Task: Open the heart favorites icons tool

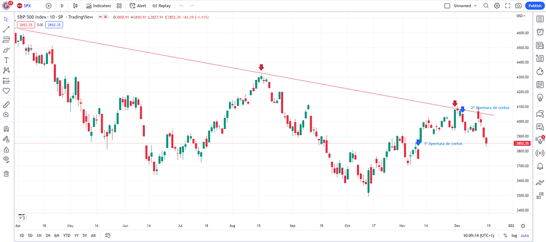Action: pos(6,91)
